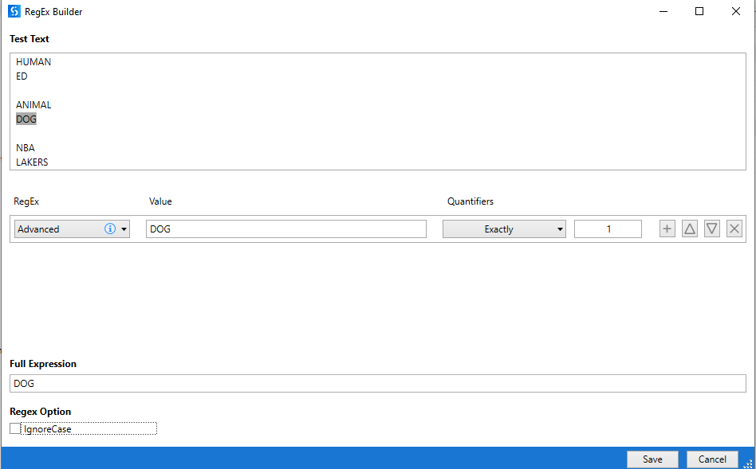Image resolution: width=756 pixels, height=469 pixels.
Task: Click the info icon next to Advanced
Action: coord(112,229)
